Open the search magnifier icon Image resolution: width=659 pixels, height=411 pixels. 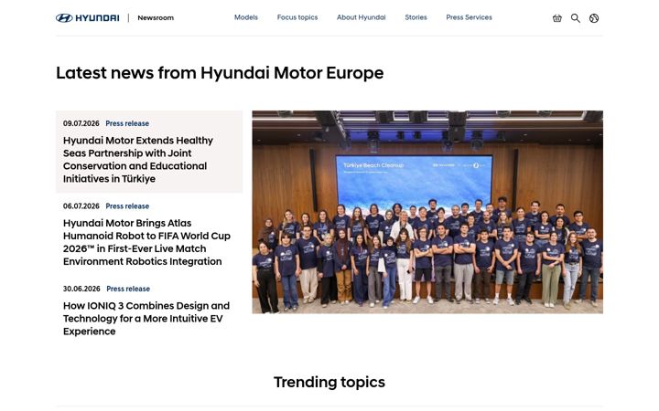coord(576,18)
